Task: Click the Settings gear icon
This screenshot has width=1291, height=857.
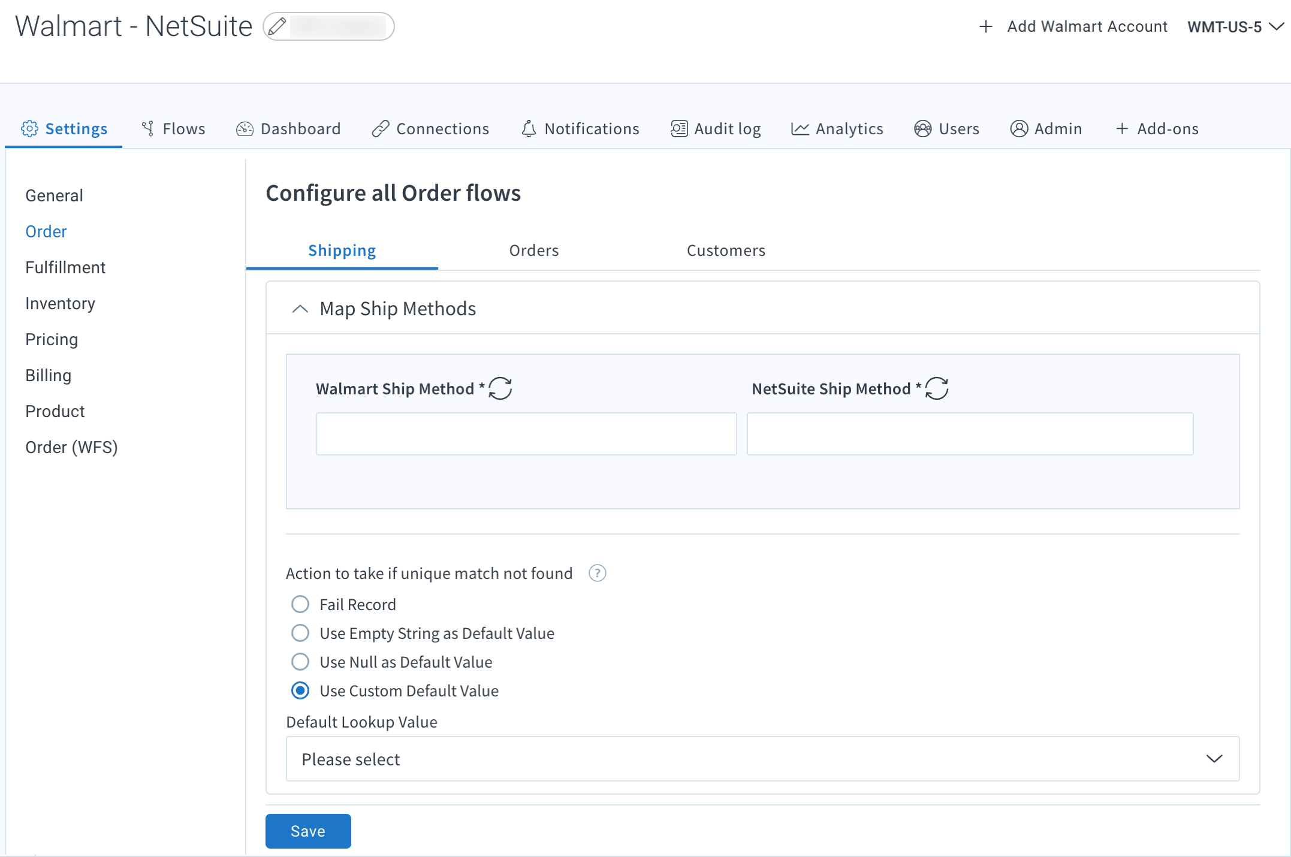Action: (x=29, y=129)
